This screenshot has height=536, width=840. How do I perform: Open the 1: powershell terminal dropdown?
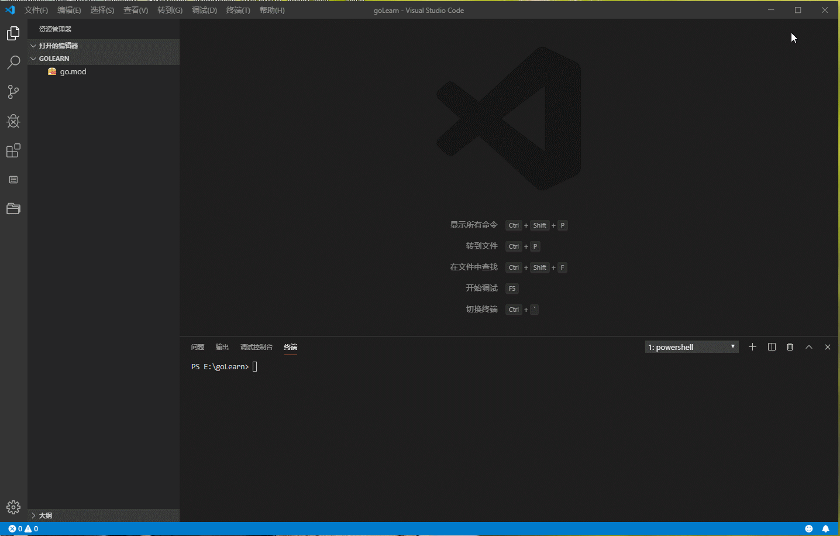pyautogui.click(x=692, y=347)
